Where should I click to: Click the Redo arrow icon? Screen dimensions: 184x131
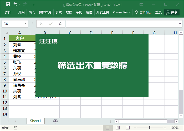coord(25,4)
